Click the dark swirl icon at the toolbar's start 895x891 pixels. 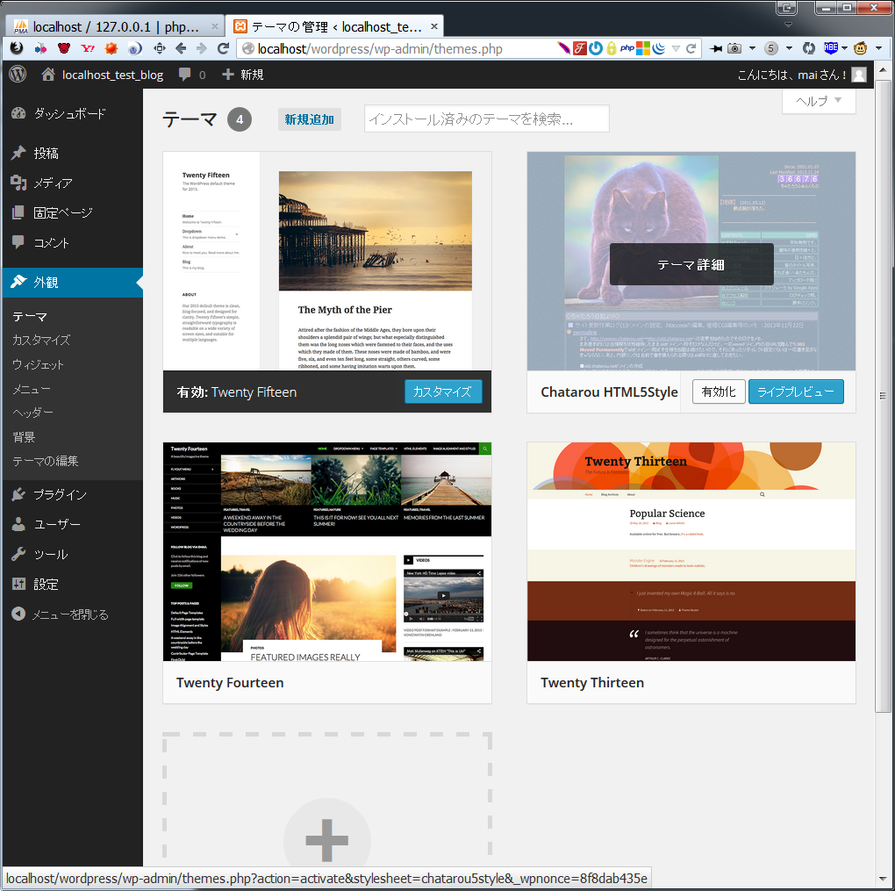(x=17, y=48)
